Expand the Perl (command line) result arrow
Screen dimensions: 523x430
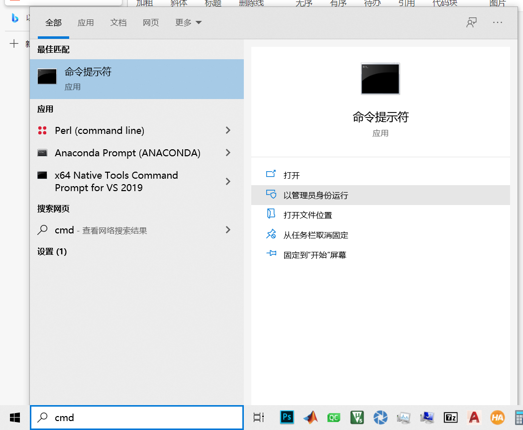click(x=228, y=130)
